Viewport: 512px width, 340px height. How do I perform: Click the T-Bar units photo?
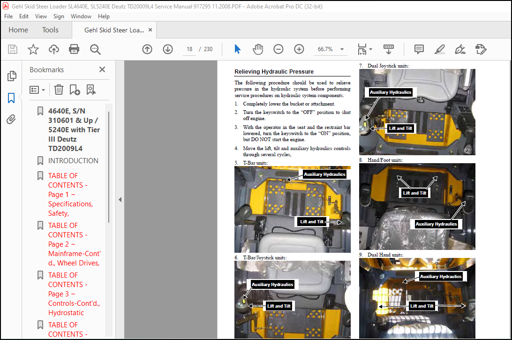click(292, 209)
